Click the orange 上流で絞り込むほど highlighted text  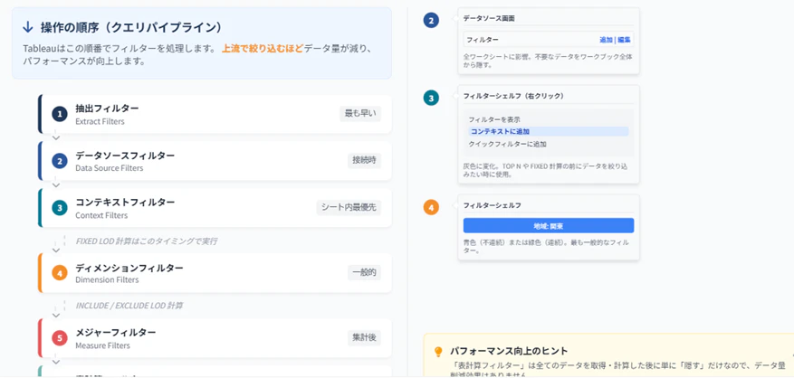point(263,49)
